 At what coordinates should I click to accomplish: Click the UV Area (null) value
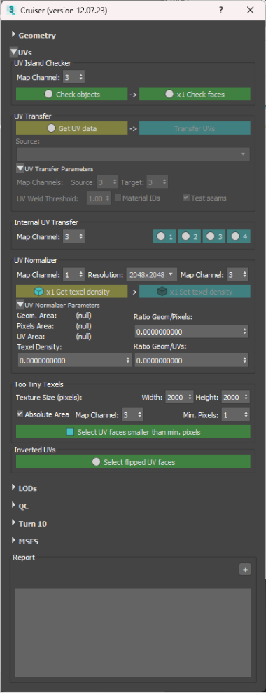click(x=84, y=337)
